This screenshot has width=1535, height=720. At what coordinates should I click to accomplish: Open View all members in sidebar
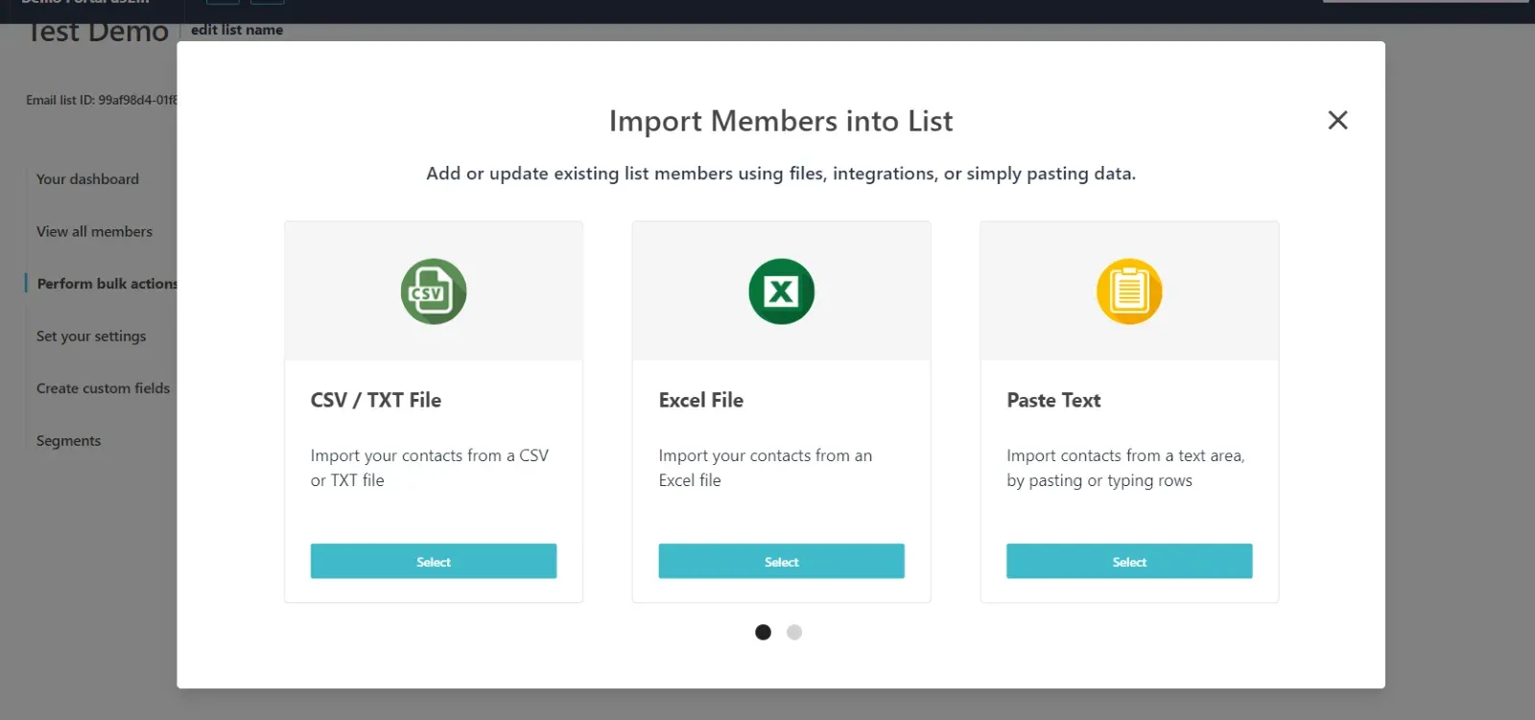[x=94, y=231]
